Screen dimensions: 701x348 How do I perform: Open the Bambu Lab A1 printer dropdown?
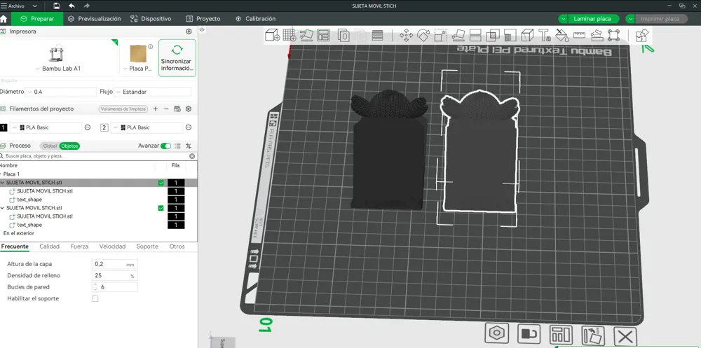58,69
